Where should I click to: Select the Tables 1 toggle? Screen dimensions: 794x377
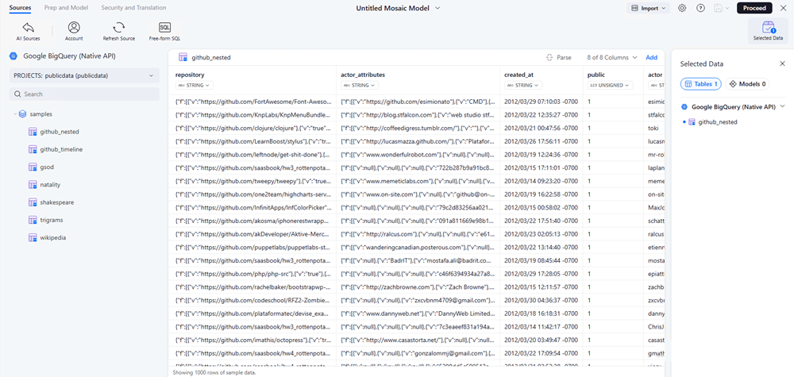[x=700, y=83]
